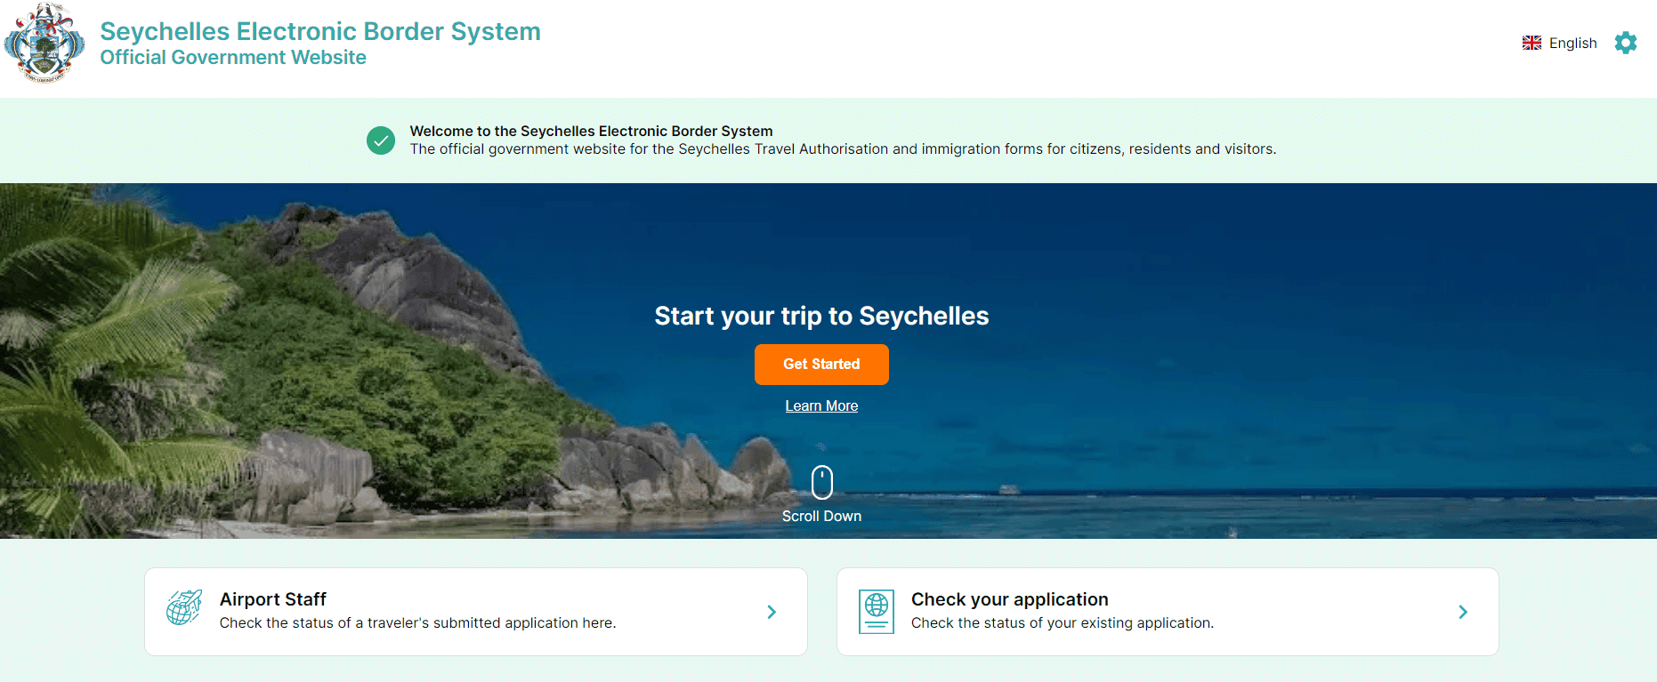Click the Airport Staff globe plane icon

[x=184, y=607]
